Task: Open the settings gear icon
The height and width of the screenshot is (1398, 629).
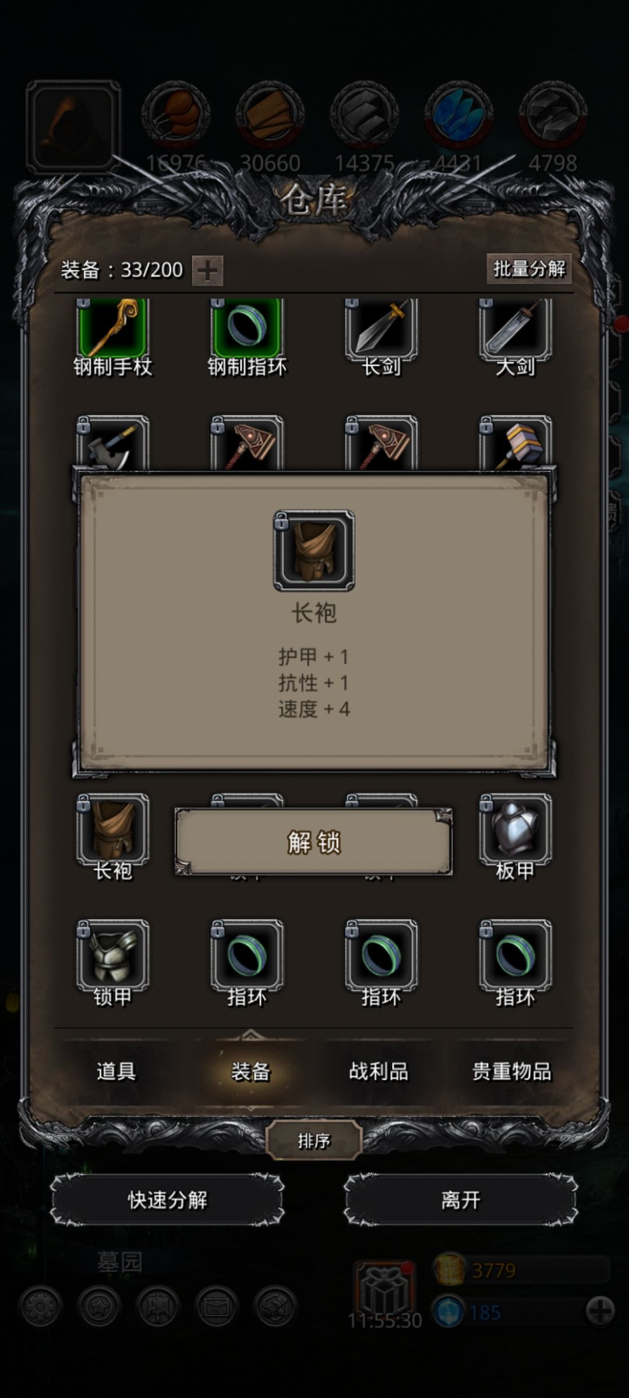Action: point(40,1307)
